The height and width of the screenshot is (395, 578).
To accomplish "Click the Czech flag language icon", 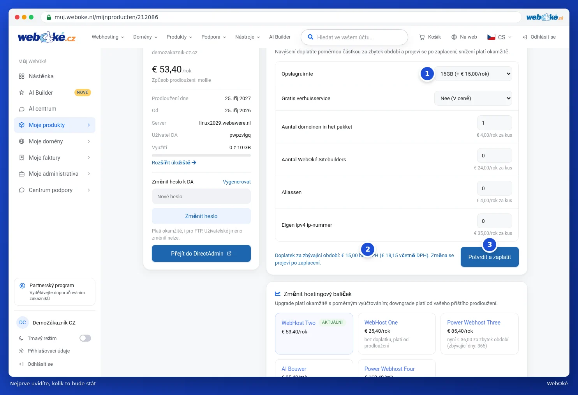I will pyautogui.click(x=491, y=37).
